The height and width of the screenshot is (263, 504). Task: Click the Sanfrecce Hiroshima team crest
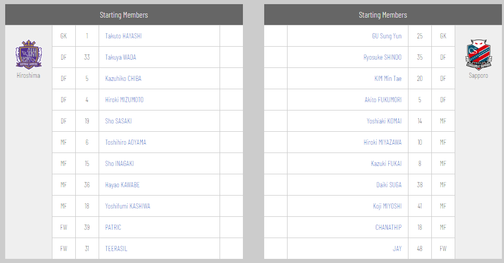tap(28, 54)
